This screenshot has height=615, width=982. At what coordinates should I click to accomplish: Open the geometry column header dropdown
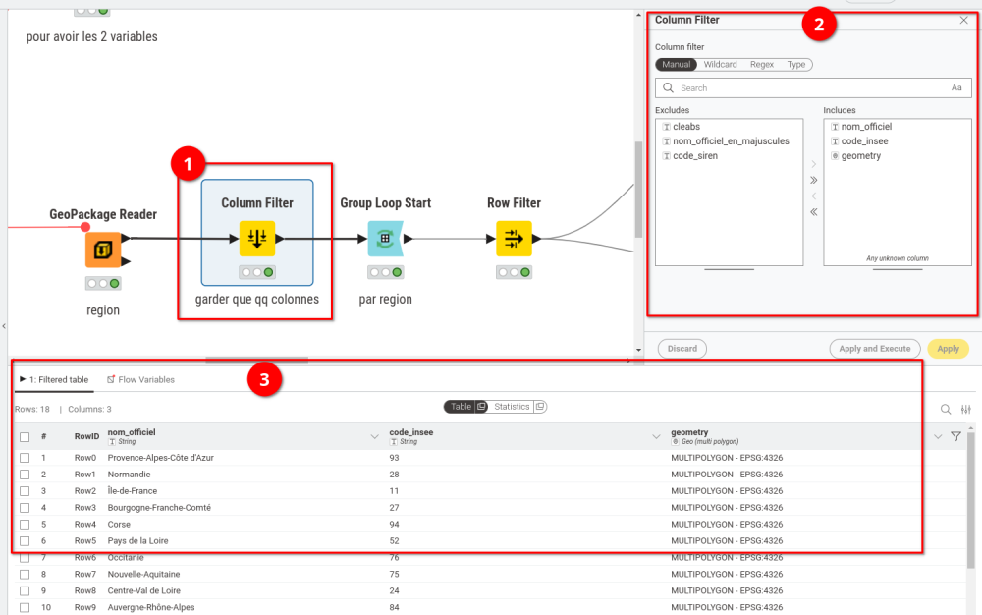click(937, 437)
